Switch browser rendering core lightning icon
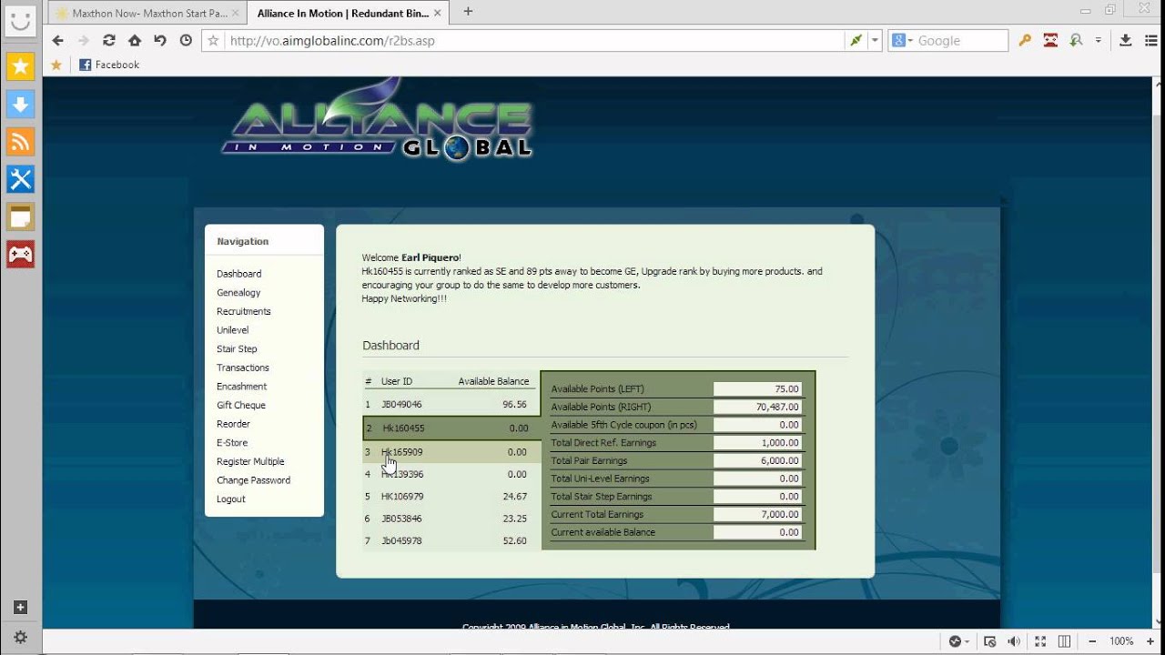The image size is (1165, 655). click(x=856, y=40)
